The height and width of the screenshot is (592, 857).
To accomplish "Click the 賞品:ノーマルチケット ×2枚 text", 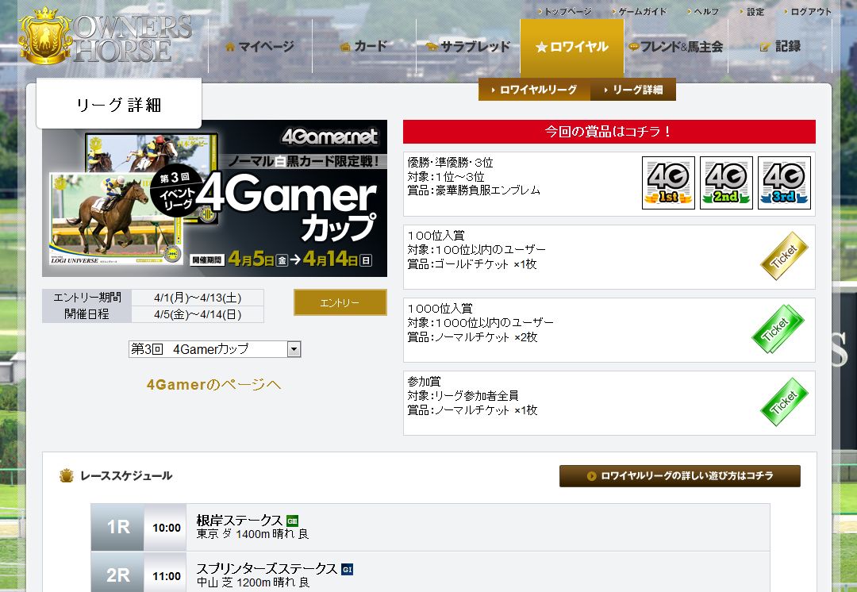I will [473, 337].
